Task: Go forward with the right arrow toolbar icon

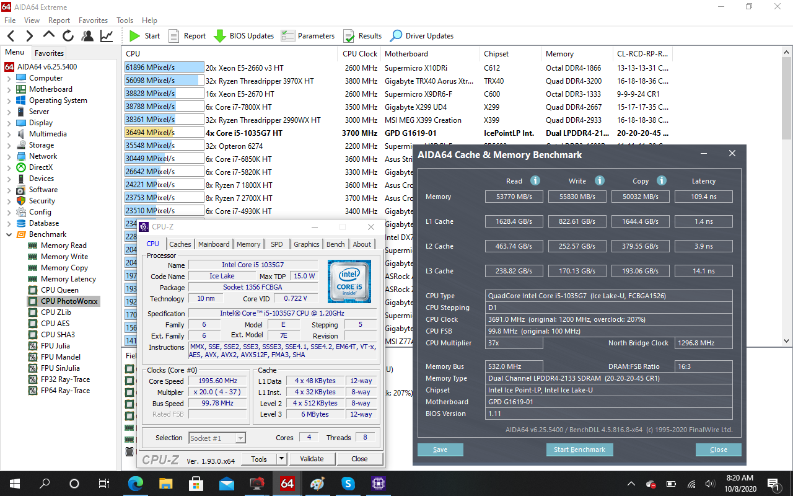Action: pos(29,36)
